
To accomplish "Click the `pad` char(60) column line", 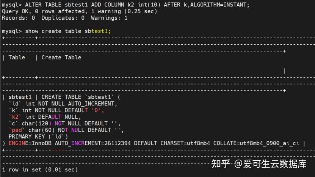I will click(66, 130).
